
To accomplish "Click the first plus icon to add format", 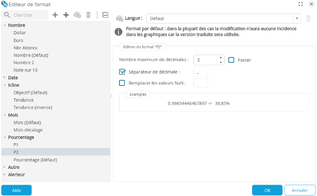I will click(55, 15).
